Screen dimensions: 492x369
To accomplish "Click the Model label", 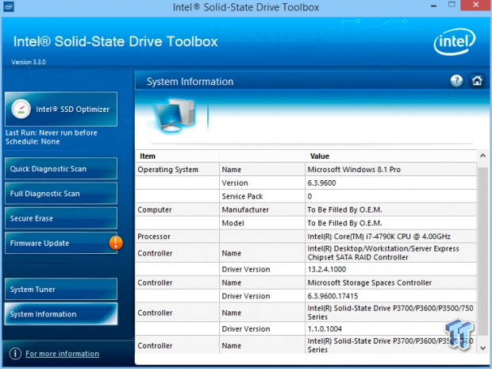I will click(233, 223).
